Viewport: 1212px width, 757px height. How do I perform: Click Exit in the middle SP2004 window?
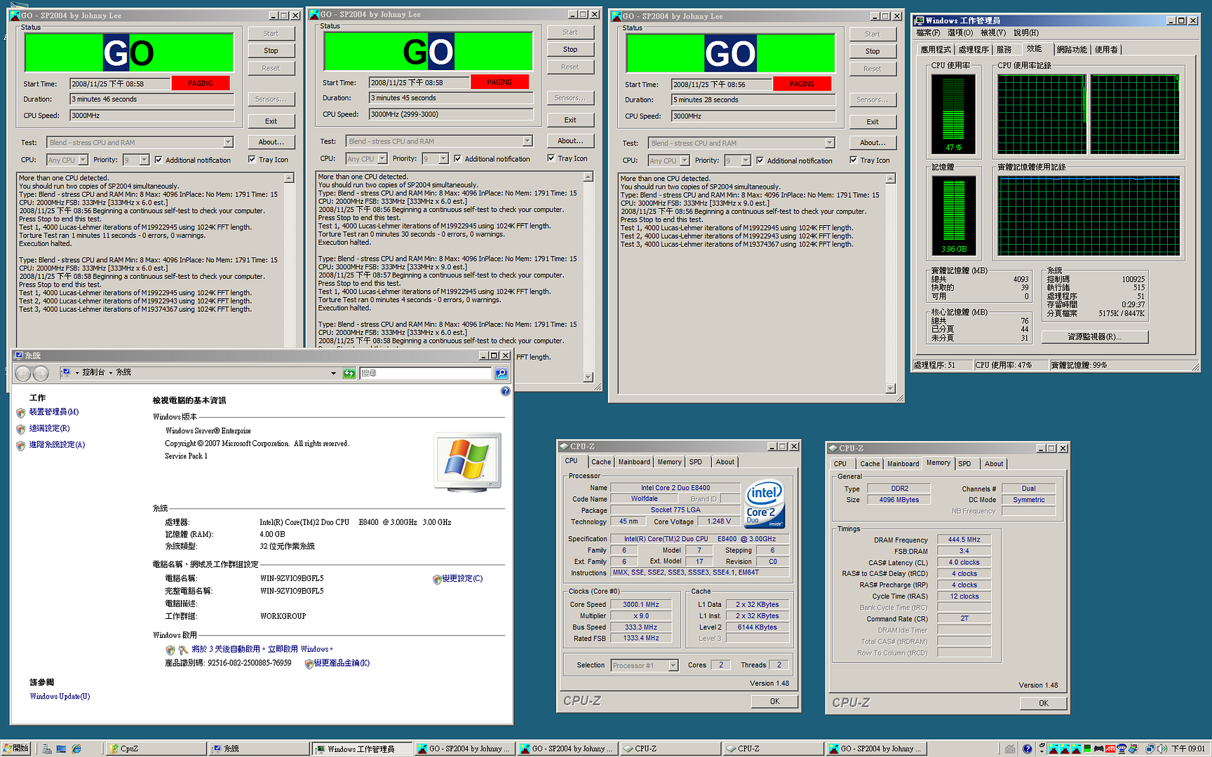[570, 120]
